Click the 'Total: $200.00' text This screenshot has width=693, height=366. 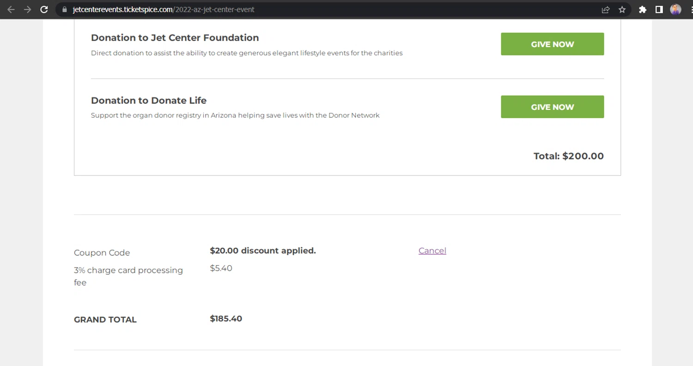(568, 156)
